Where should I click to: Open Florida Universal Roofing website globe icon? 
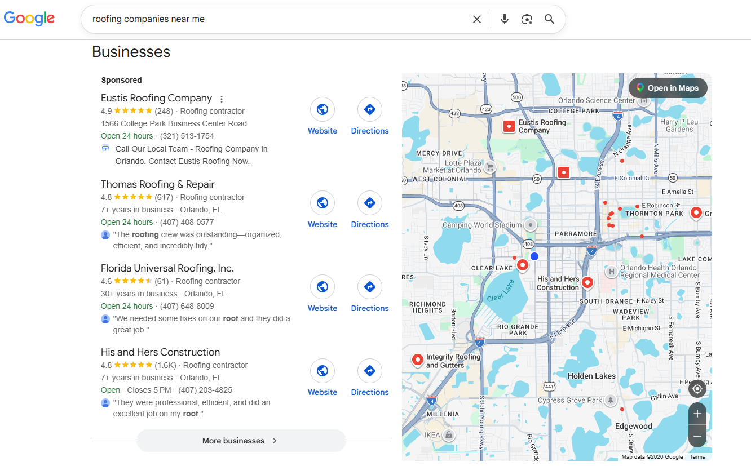(323, 287)
